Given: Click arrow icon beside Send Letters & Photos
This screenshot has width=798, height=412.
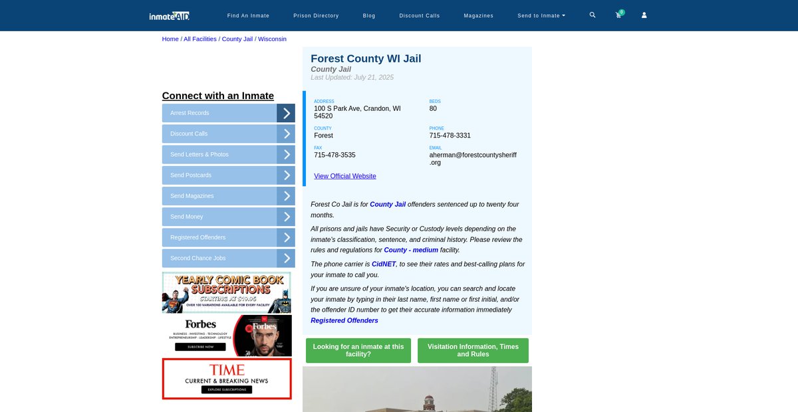Looking at the screenshot, I should click(286, 154).
